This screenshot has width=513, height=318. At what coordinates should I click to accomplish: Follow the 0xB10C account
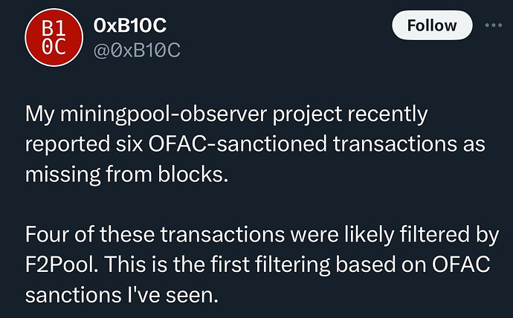click(x=432, y=25)
